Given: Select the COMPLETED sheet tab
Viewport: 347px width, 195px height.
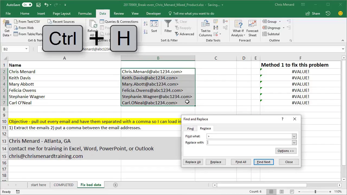Looking at the screenshot, I should point(63,185).
